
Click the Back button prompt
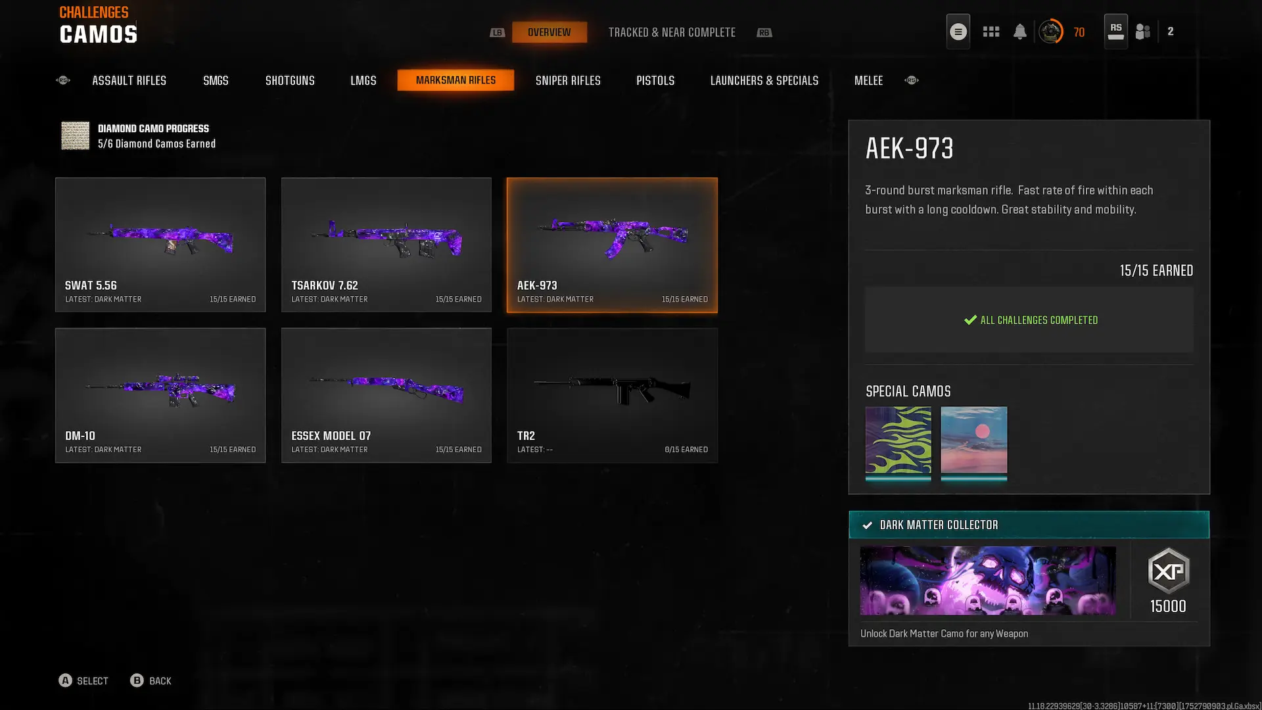coord(151,681)
